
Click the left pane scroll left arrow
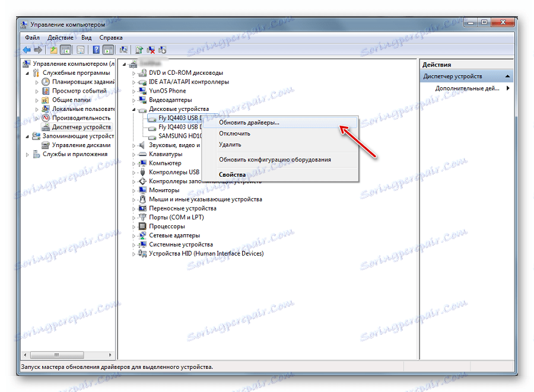tap(25, 355)
